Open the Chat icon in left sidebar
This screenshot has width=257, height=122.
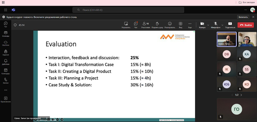point(5,24)
